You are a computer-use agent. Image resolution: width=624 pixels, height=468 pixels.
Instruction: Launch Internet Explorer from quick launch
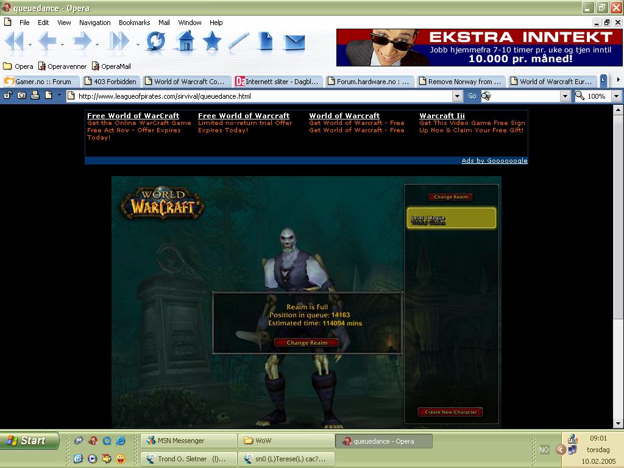tap(121, 441)
